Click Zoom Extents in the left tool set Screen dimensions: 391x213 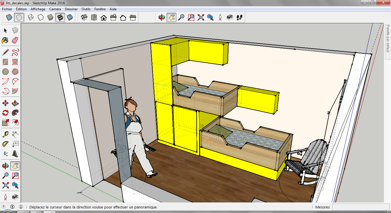[x=5, y=185]
